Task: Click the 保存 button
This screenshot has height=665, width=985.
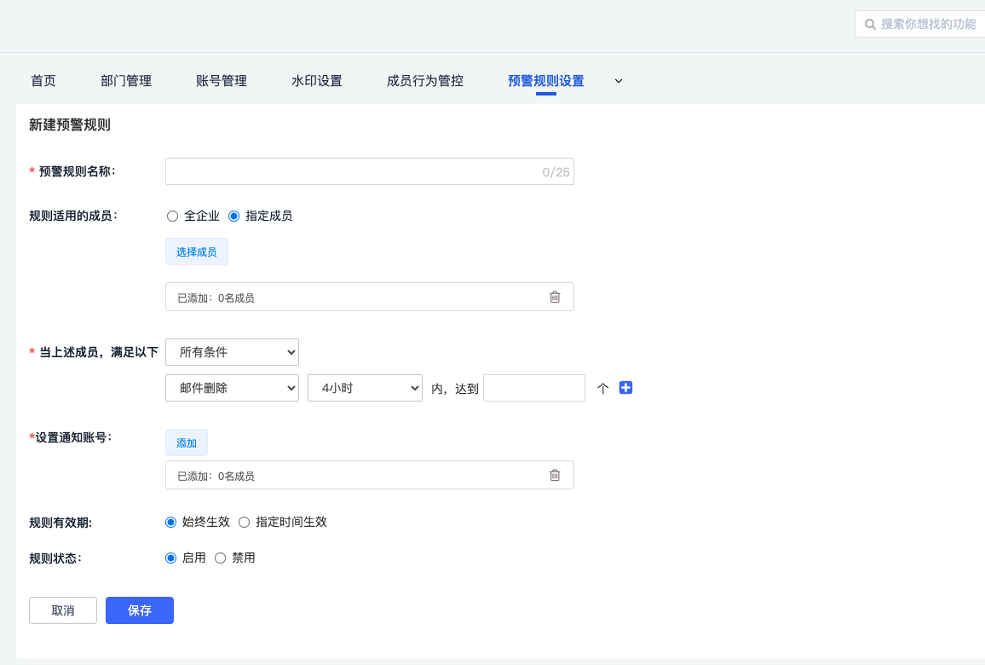Action: click(140, 610)
